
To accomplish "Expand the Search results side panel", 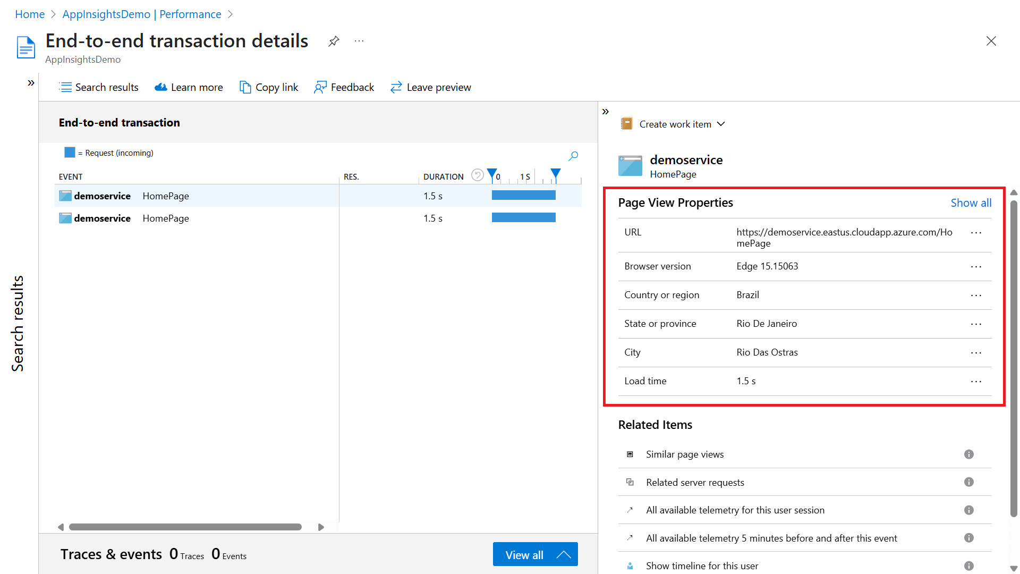I will click(x=31, y=83).
